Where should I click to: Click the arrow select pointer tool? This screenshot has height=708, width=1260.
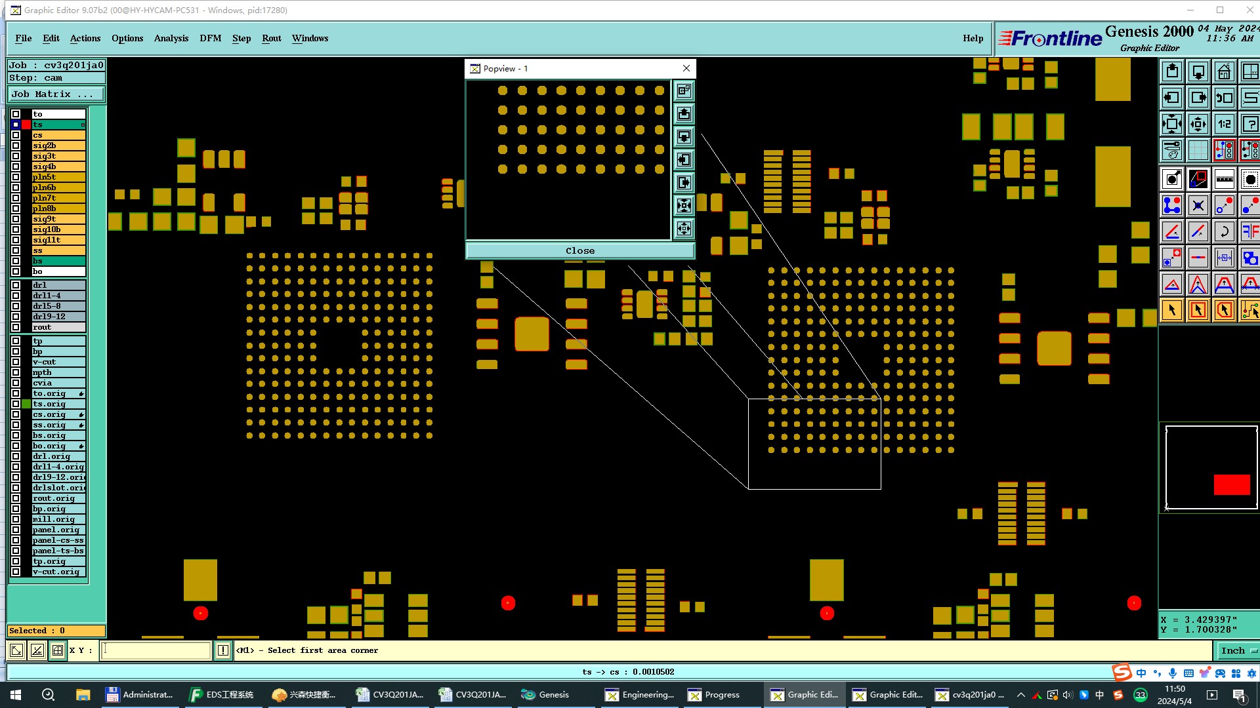1172,310
